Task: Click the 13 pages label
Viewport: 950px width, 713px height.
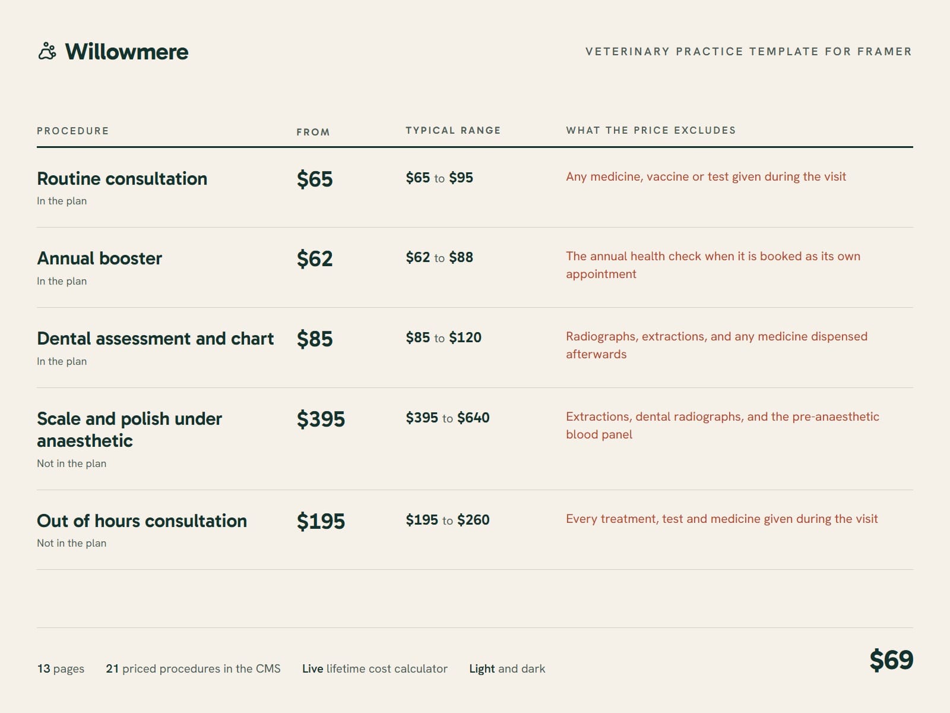Action: click(x=61, y=668)
